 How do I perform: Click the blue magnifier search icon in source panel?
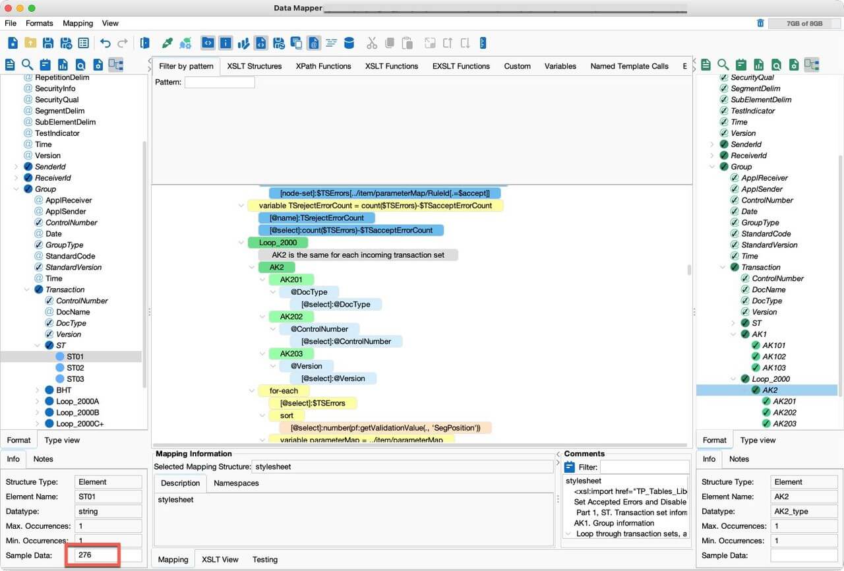click(x=27, y=65)
